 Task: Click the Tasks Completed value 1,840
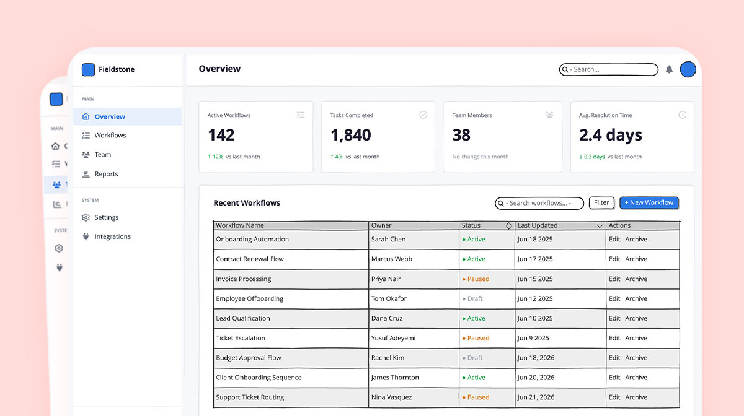tap(351, 135)
